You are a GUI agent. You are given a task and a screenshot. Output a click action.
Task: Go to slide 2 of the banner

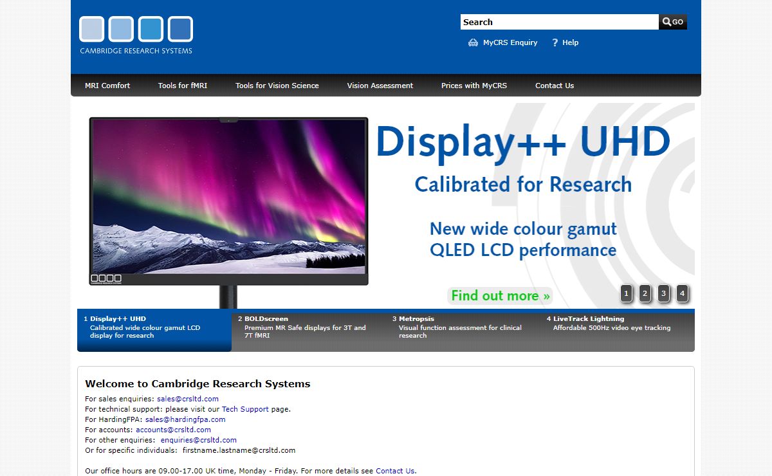[x=645, y=294]
